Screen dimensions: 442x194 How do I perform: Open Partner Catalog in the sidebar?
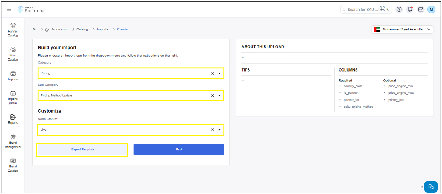click(x=13, y=30)
